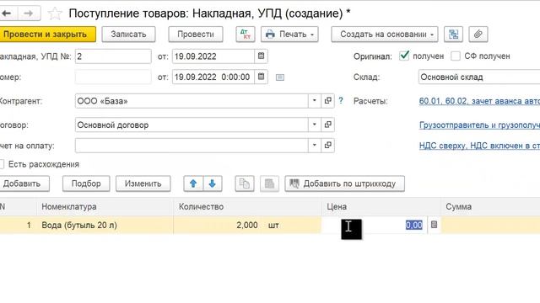Copy rows with the copy icon
The width and height of the screenshot is (540, 303).
pyautogui.click(x=245, y=183)
